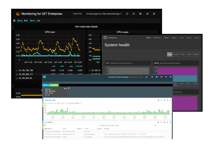The width and height of the screenshot is (214, 144).
Task: Save the Grafana dashboard
Action: (134, 14)
